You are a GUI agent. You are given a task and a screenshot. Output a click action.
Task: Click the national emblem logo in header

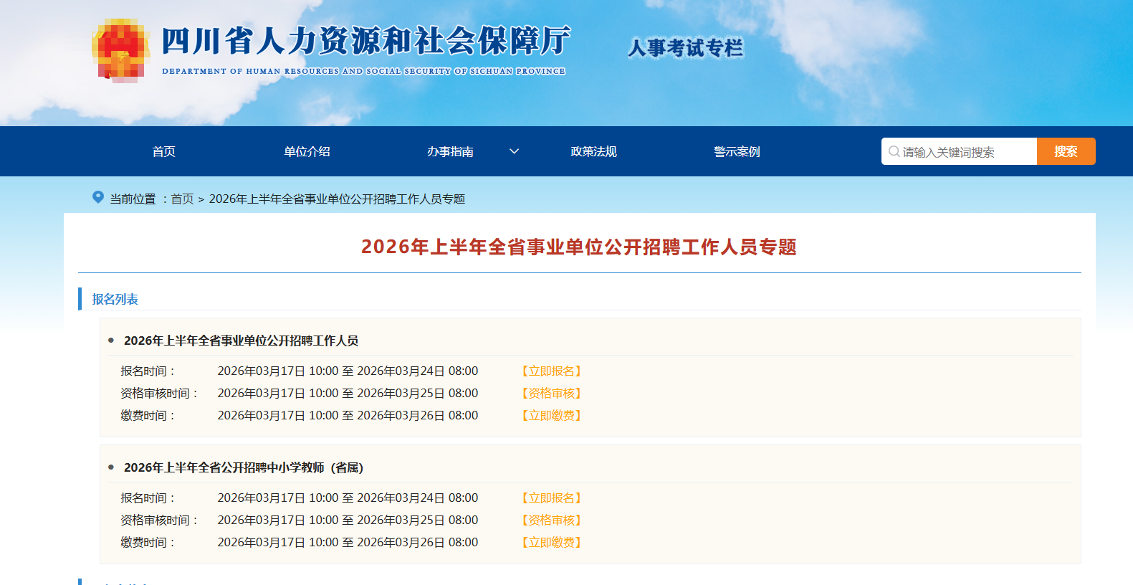click(x=120, y=50)
